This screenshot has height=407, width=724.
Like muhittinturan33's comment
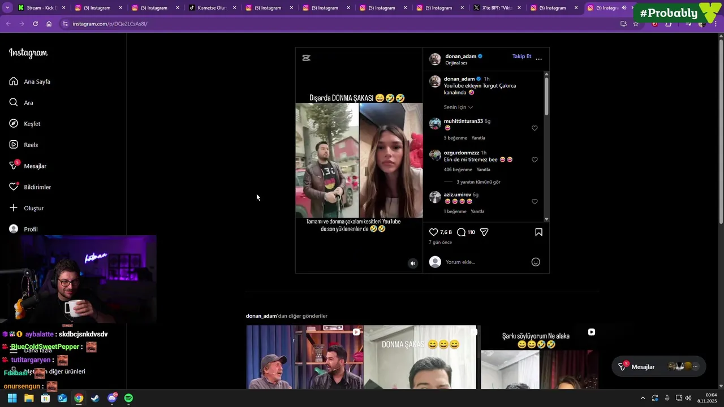pos(535,128)
